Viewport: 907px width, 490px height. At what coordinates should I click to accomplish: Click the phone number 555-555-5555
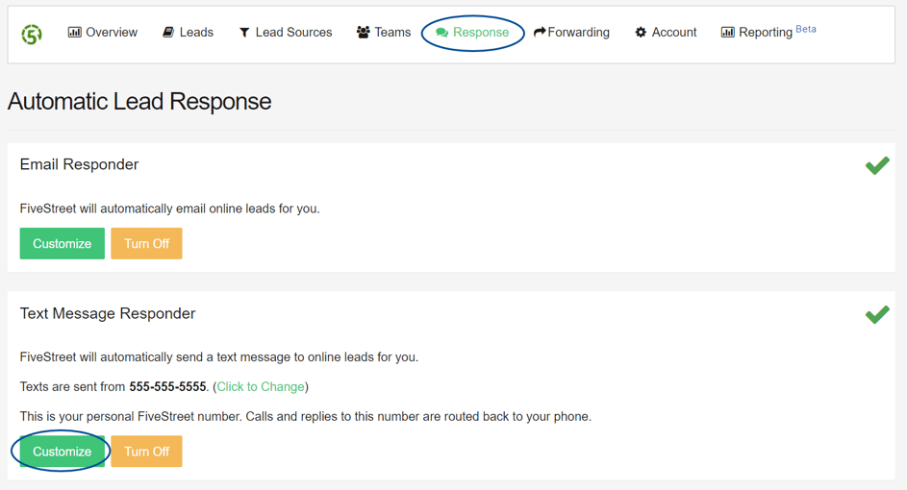click(x=167, y=386)
